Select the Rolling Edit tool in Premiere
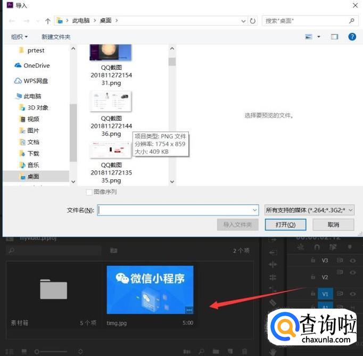Screen dimensions: 363x356 pos(273,277)
